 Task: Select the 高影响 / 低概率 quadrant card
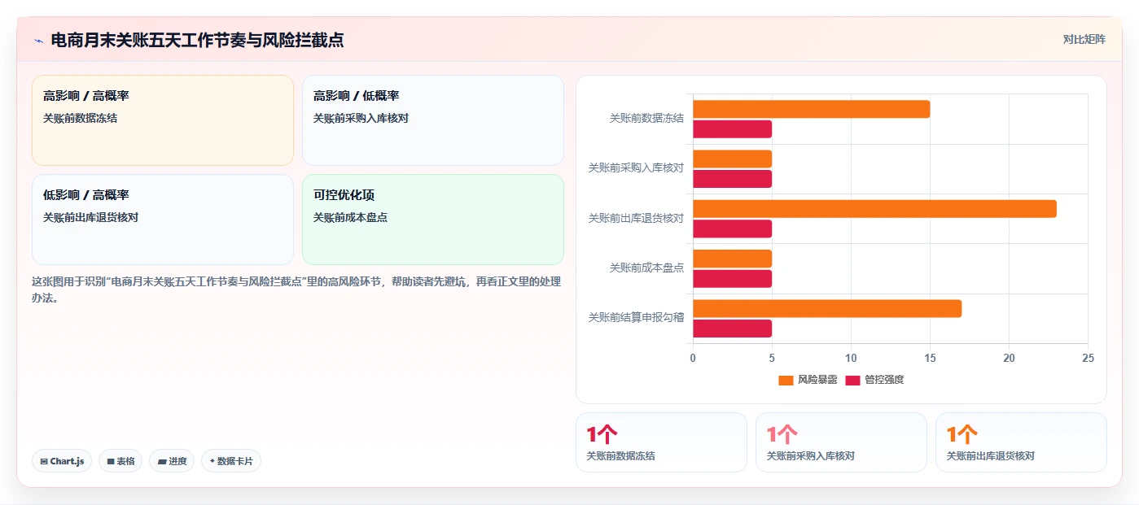coord(433,120)
